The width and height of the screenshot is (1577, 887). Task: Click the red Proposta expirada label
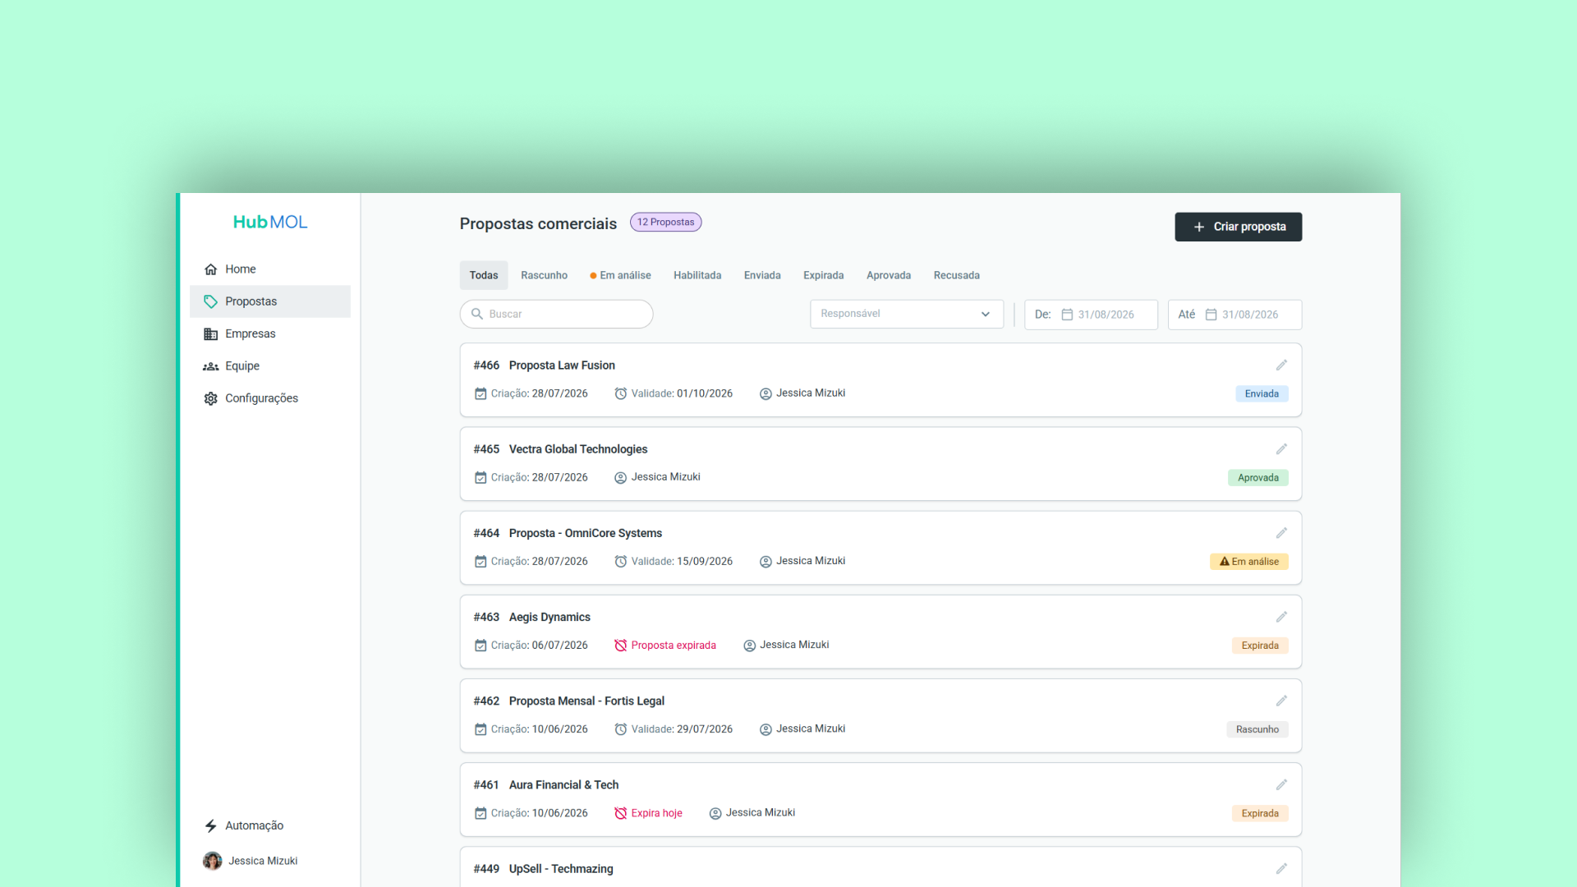[x=674, y=646]
